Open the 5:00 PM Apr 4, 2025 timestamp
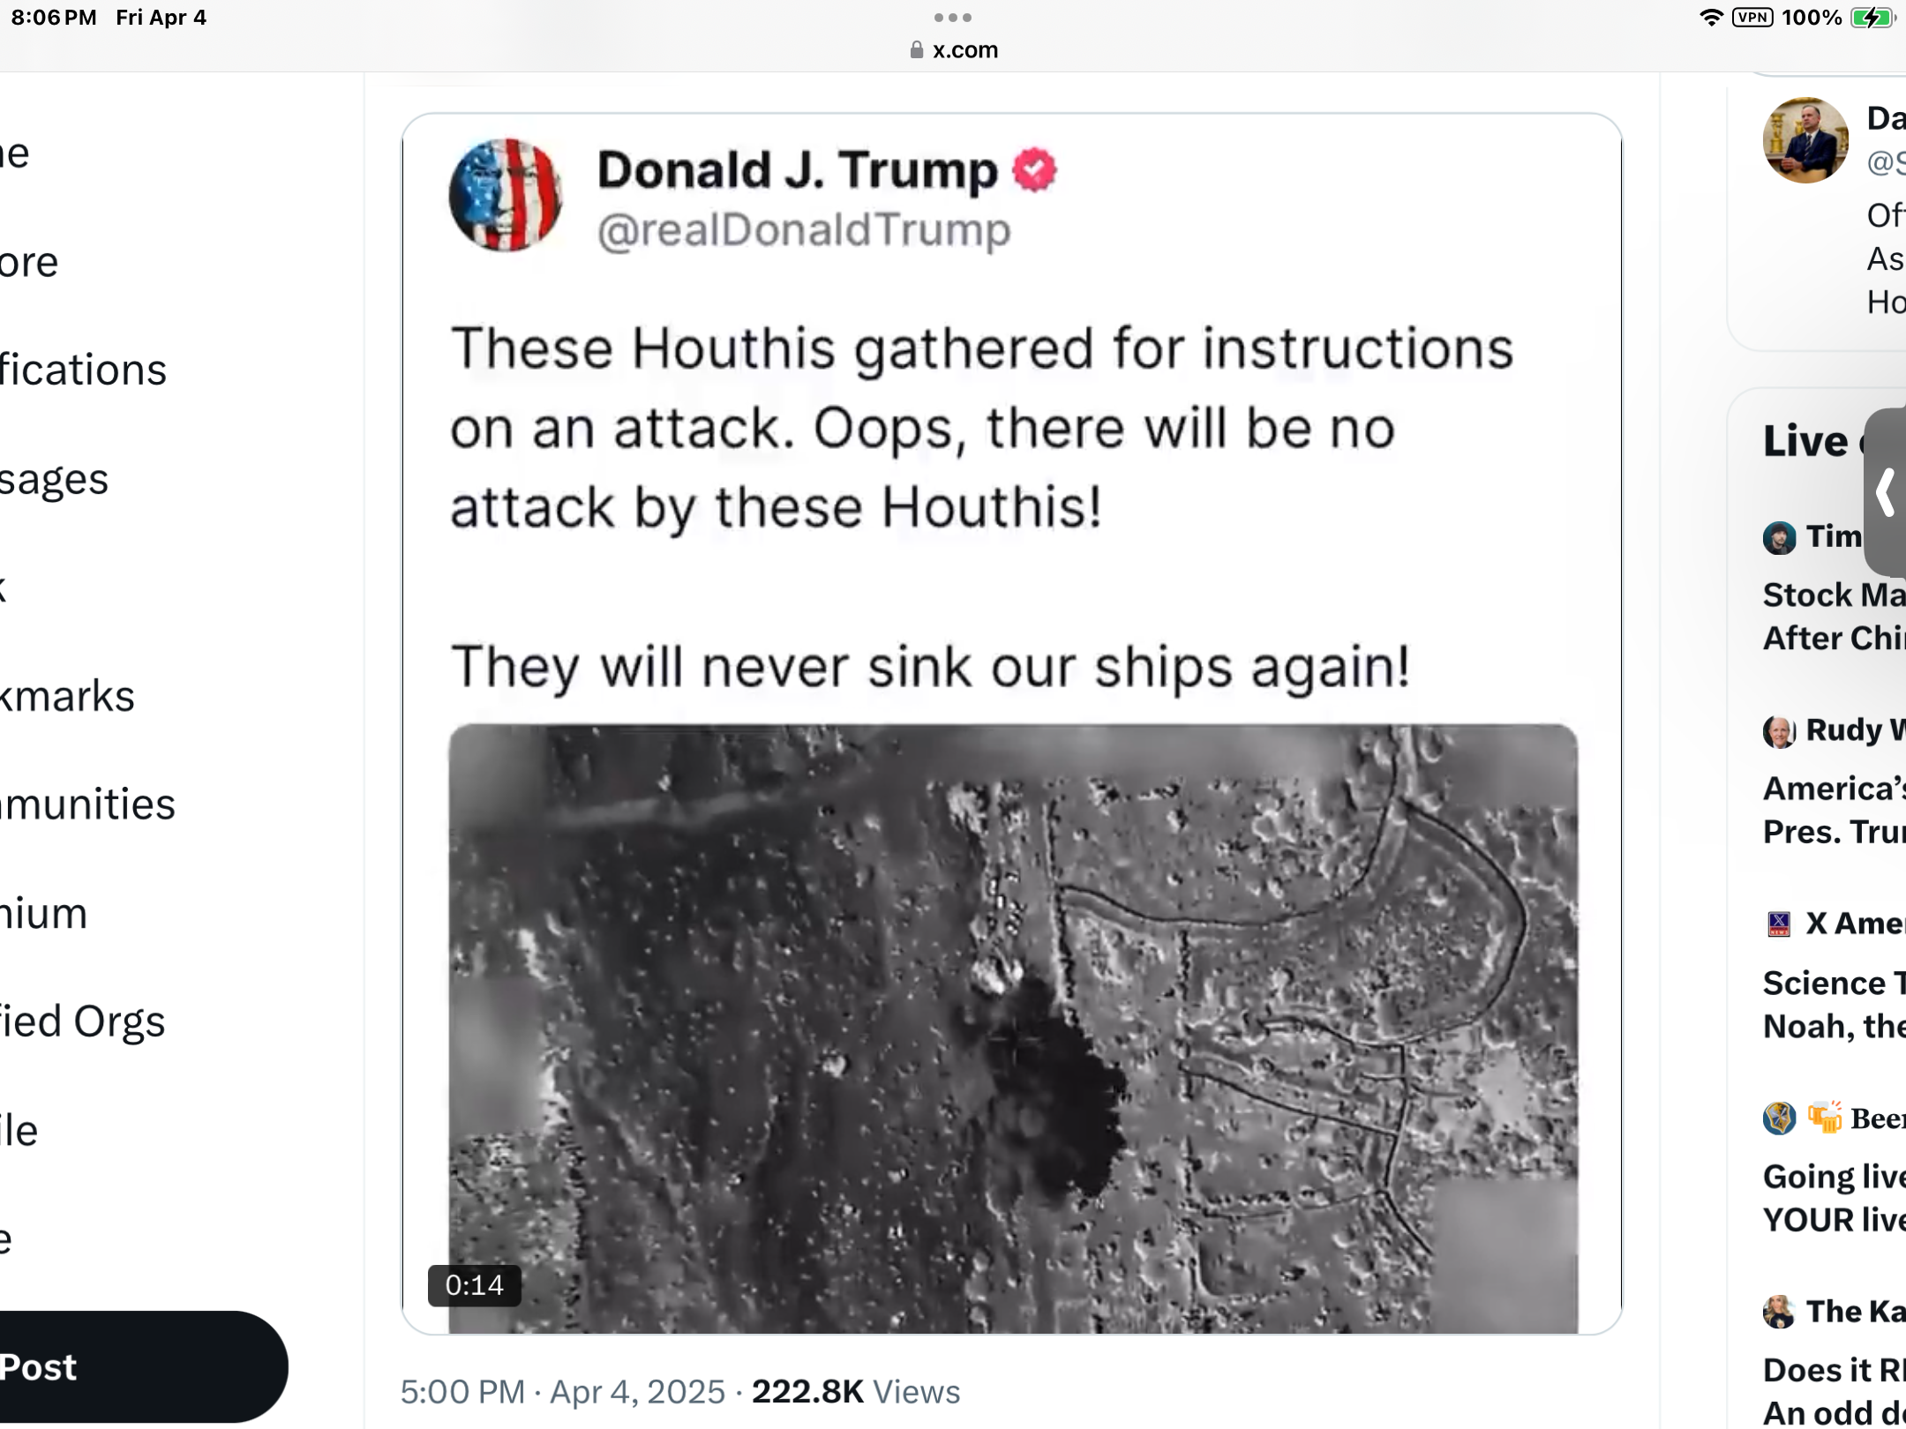1906x1429 pixels. 563,1392
